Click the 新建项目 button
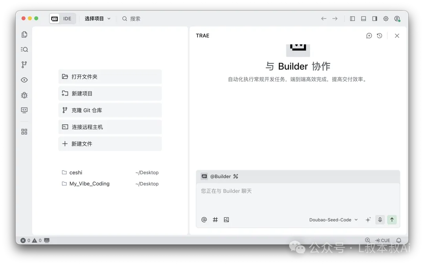This screenshot has width=424, height=265. click(x=110, y=94)
